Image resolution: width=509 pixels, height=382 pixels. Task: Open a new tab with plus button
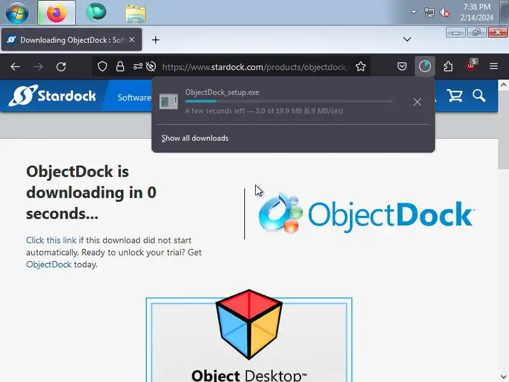click(155, 40)
